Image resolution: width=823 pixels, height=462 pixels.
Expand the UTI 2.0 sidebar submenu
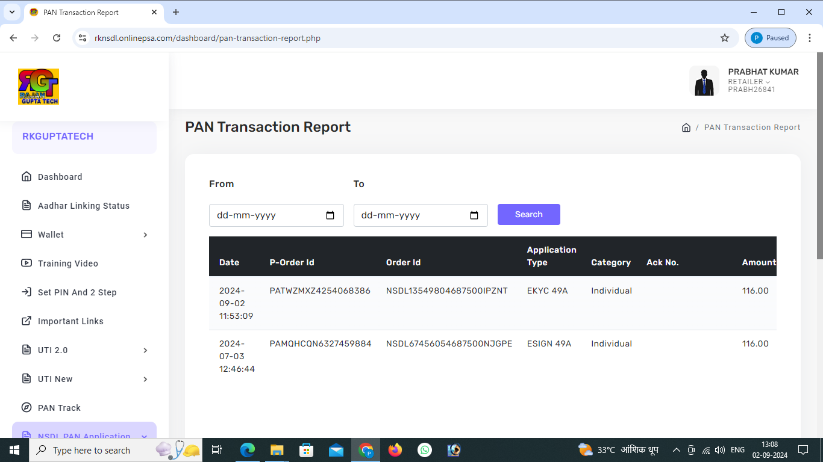(x=145, y=350)
